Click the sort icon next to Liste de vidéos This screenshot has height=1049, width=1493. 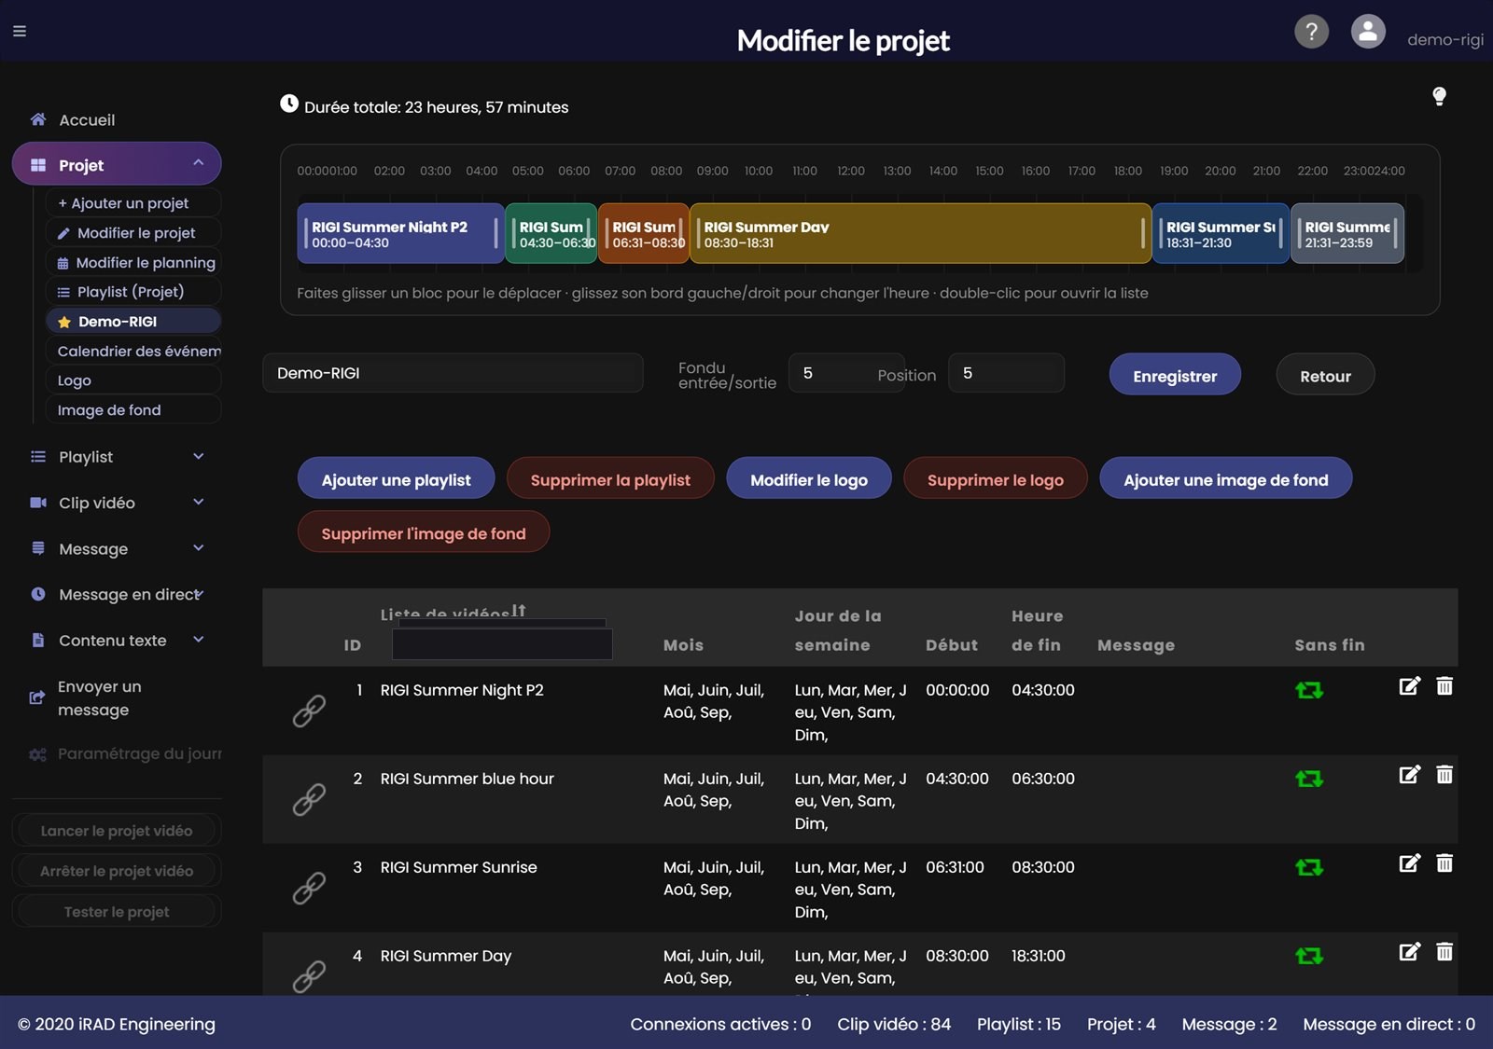coord(519,611)
